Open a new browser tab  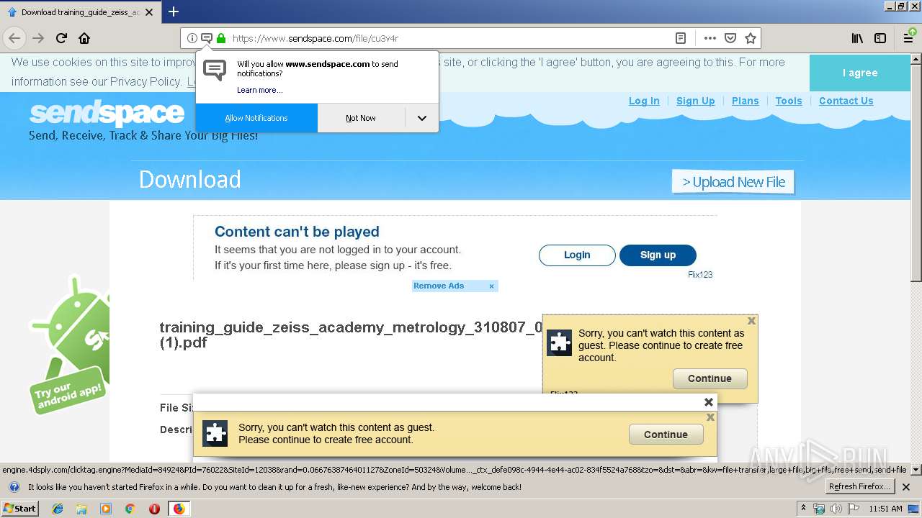(x=174, y=12)
